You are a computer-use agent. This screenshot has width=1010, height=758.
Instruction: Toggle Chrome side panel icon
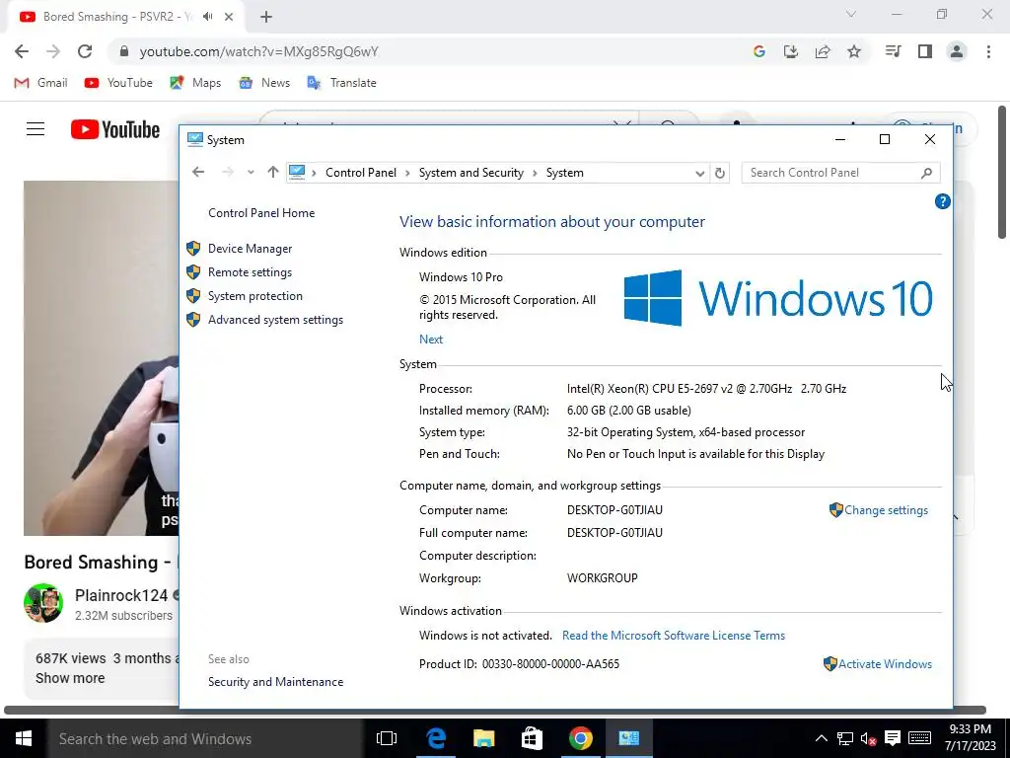pos(925,51)
